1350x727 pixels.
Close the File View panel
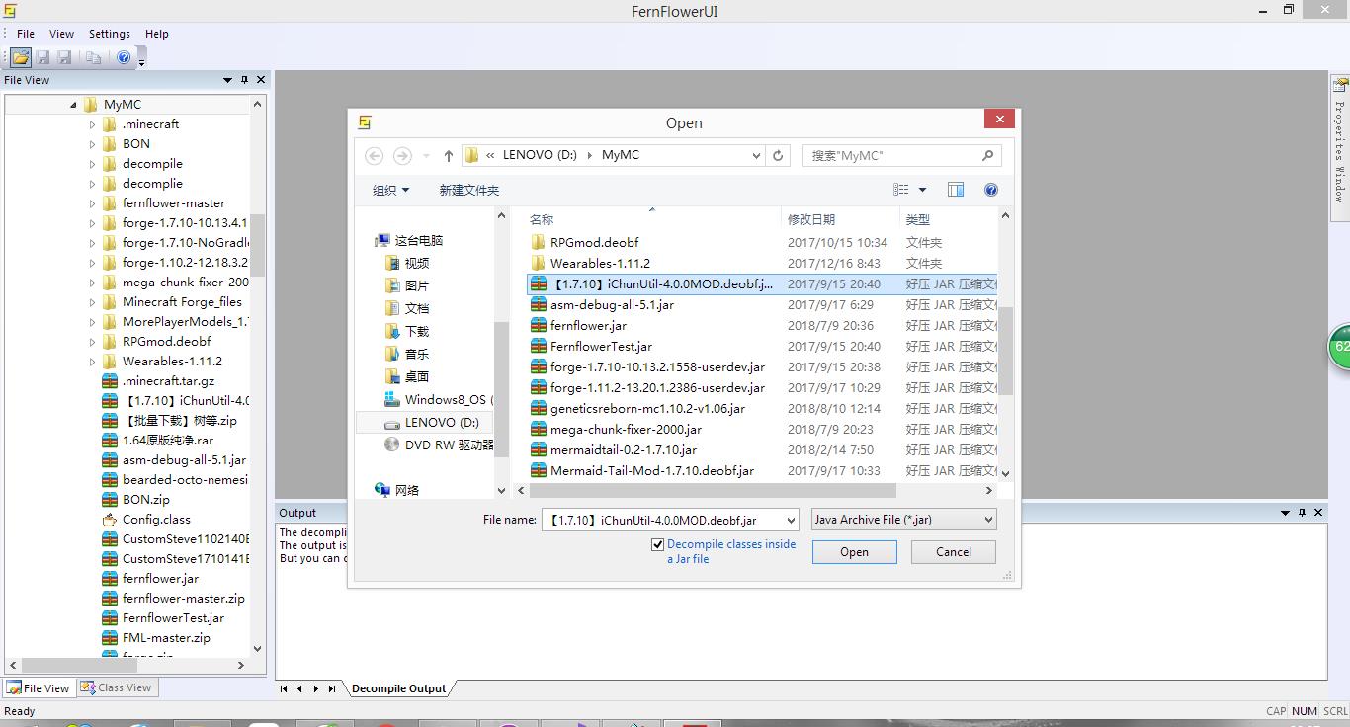(x=261, y=80)
